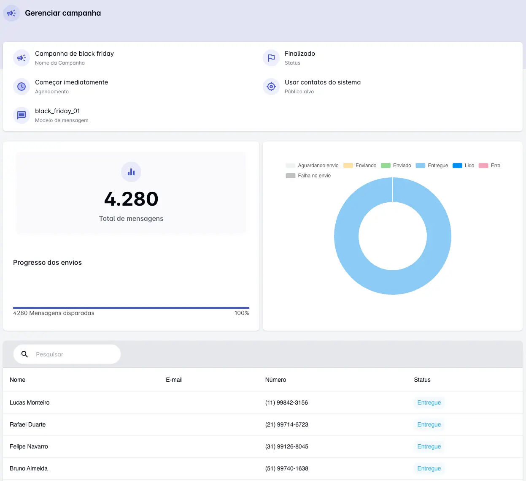Image resolution: width=526 pixels, height=481 pixels.
Task: Click the message template icon for black_friday_01
Action: tap(22, 115)
